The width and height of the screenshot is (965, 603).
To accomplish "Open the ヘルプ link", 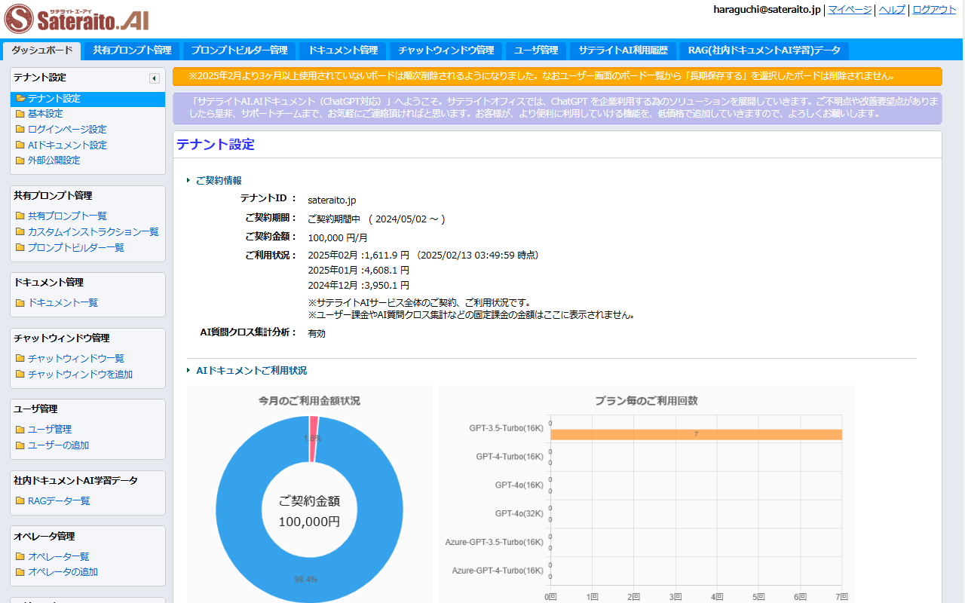I will pos(892,9).
